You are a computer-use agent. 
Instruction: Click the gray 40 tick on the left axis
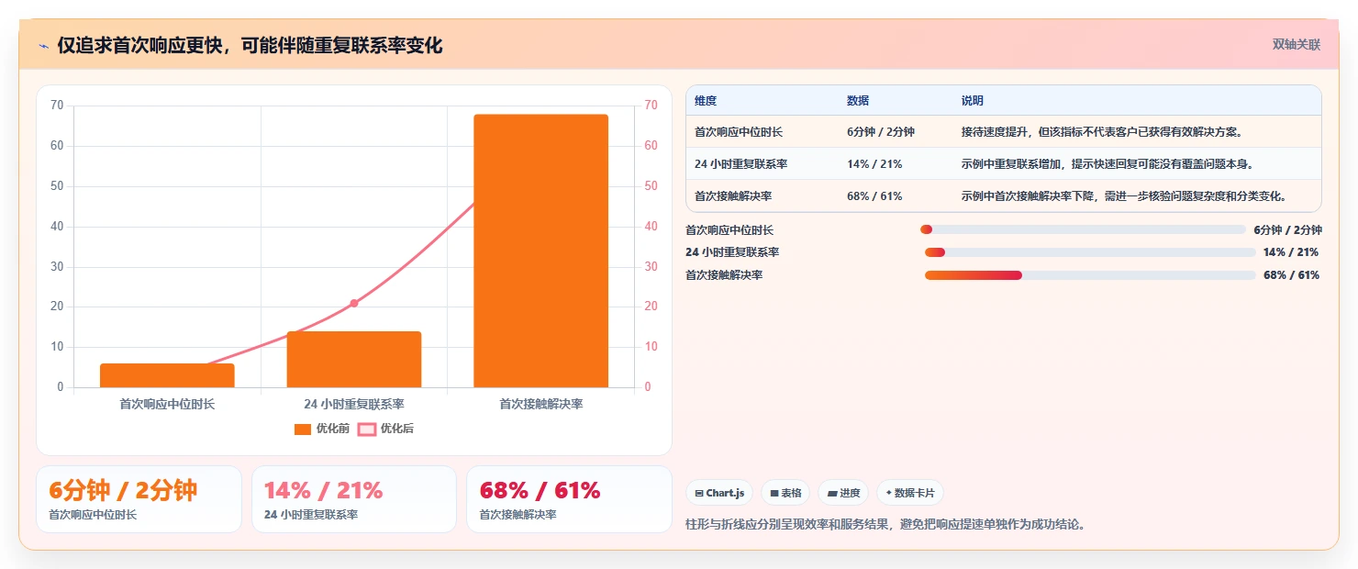pyautogui.click(x=57, y=226)
